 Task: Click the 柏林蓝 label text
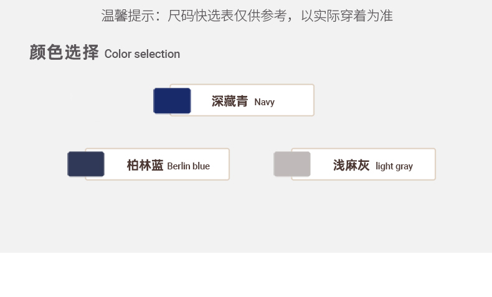click(145, 166)
